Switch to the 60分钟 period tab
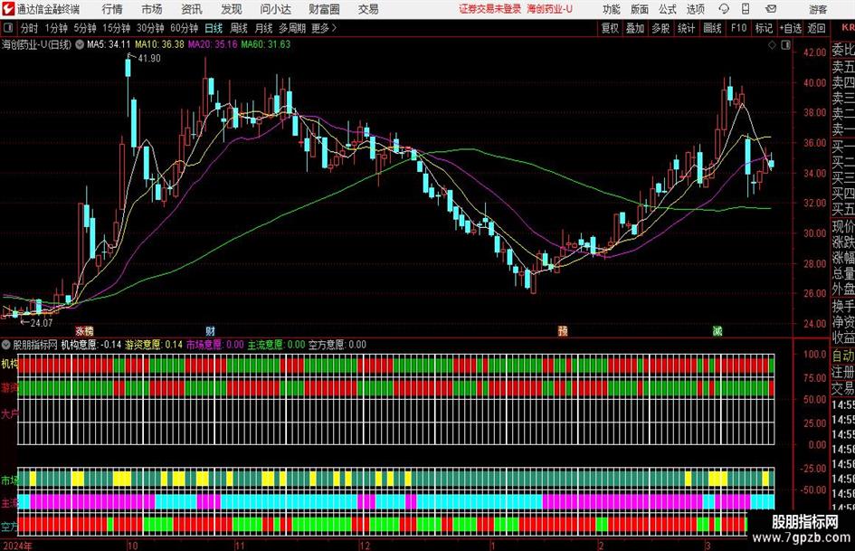The height and width of the screenshot is (551, 855). pos(185,28)
